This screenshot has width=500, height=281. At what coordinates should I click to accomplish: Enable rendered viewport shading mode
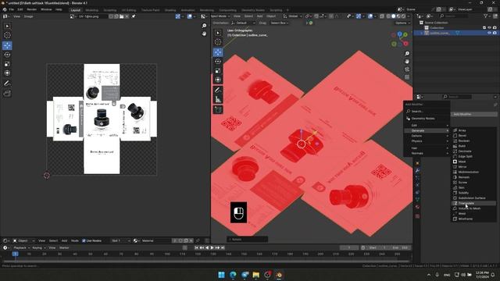coord(403,16)
